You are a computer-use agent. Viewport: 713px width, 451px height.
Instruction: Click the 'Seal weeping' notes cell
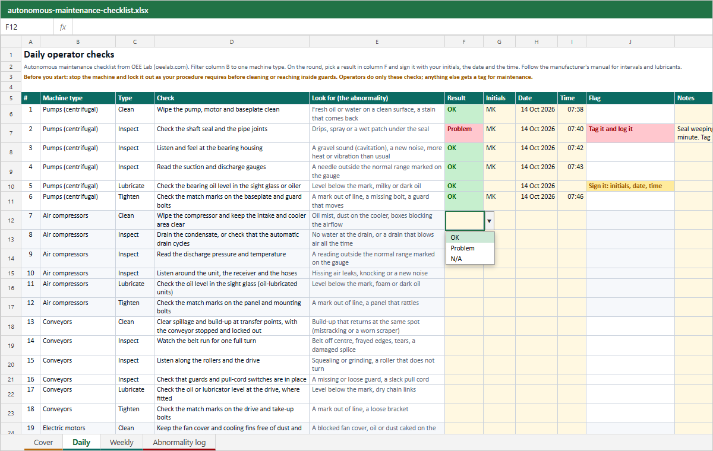point(693,133)
